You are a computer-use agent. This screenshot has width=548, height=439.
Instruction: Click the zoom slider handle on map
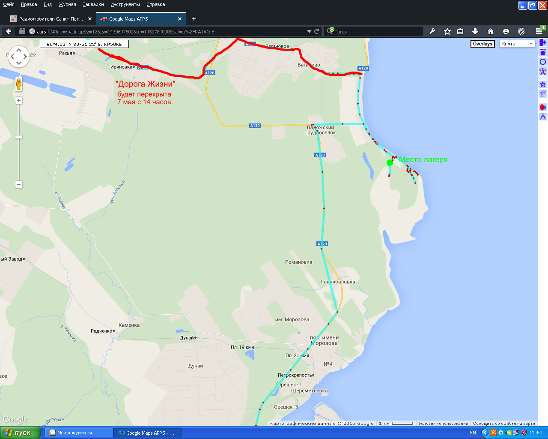pyautogui.click(x=19, y=137)
